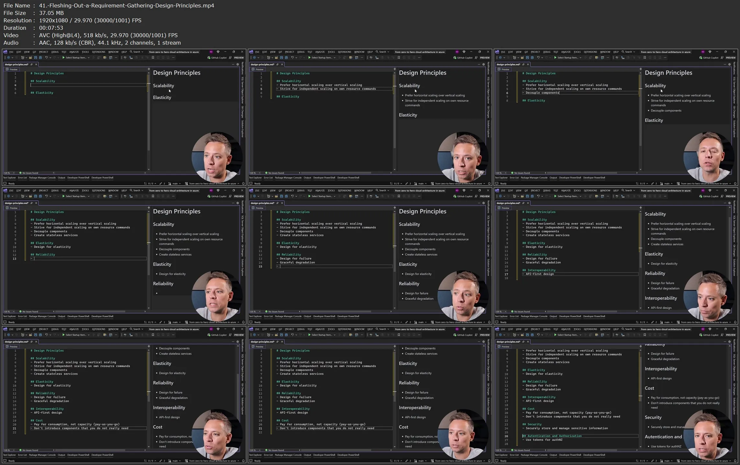Open Git Changes side tab in 15-line editor frame

(x=488, y=250)
